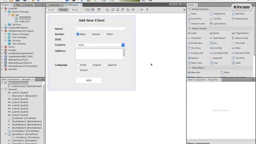Select the Design view button
This screenshot has height=144, width=256.
coord(63,10)
